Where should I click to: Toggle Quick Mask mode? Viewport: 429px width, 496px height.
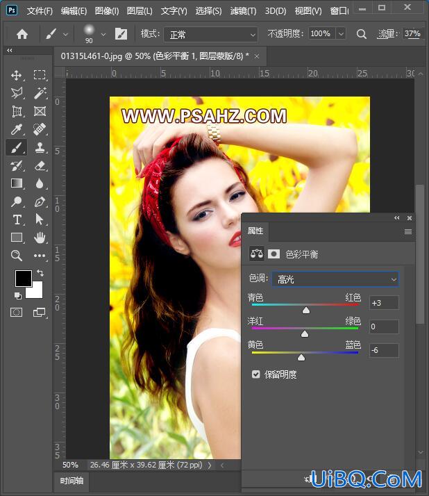click(x=17, y=313)
